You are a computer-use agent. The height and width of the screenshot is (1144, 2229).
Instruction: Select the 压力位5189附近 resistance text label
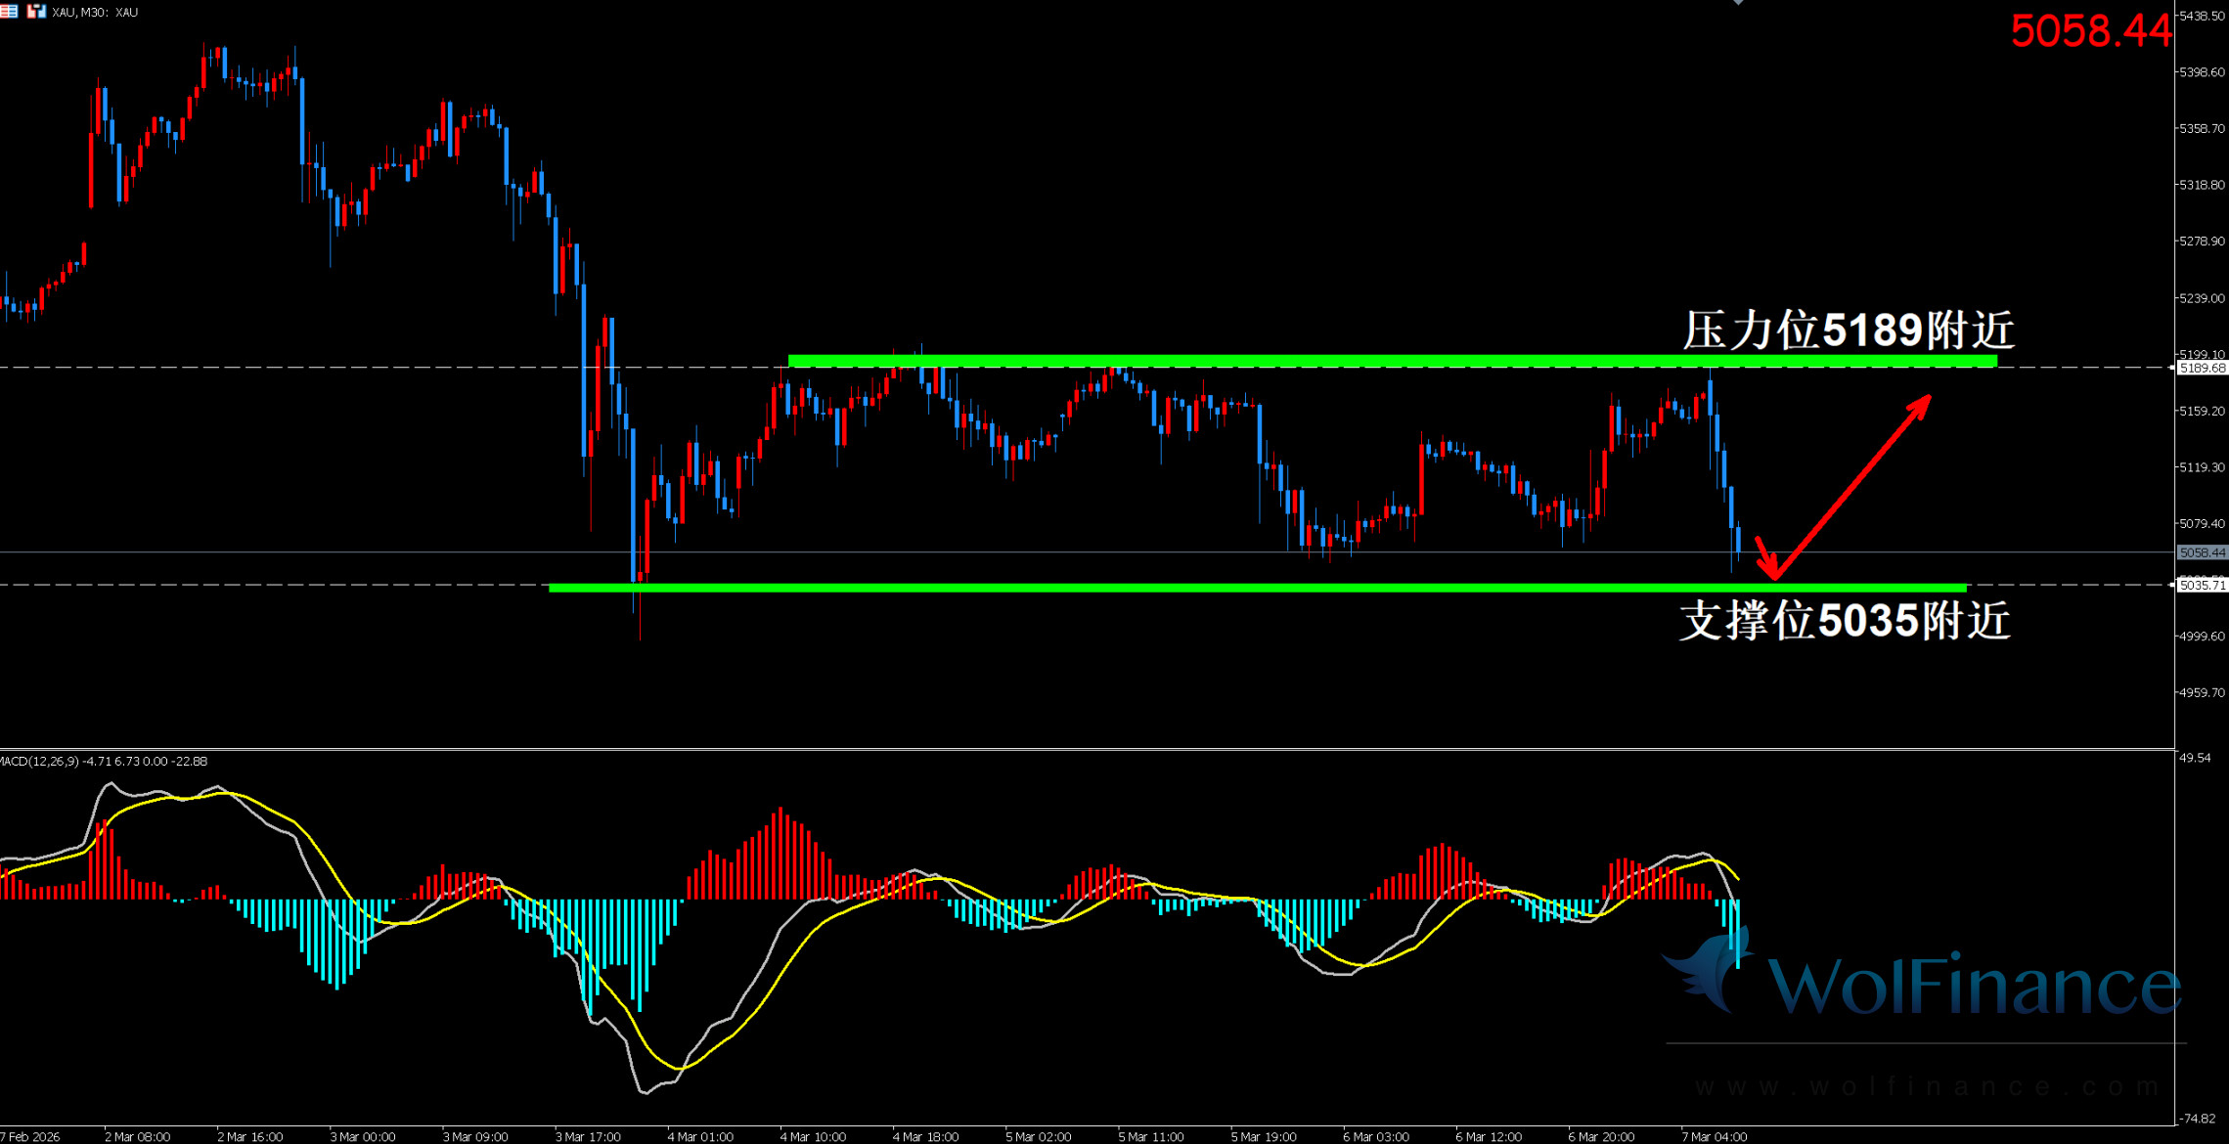coord(1848,330)
